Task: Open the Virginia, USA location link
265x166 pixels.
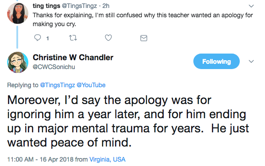Action: click(108, 159)
